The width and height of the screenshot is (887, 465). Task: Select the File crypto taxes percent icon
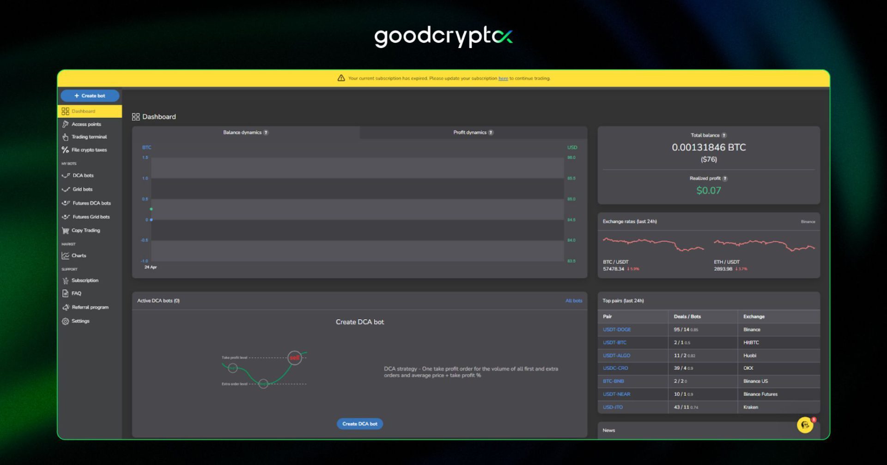tap(65, 150)
